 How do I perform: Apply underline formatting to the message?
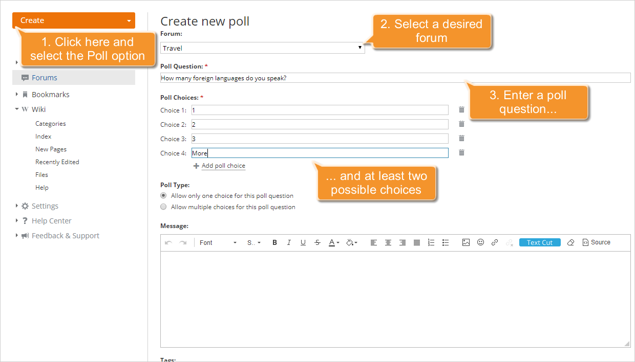(303, 242)
